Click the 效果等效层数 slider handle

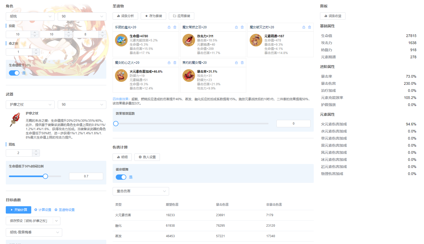point(116,123)
